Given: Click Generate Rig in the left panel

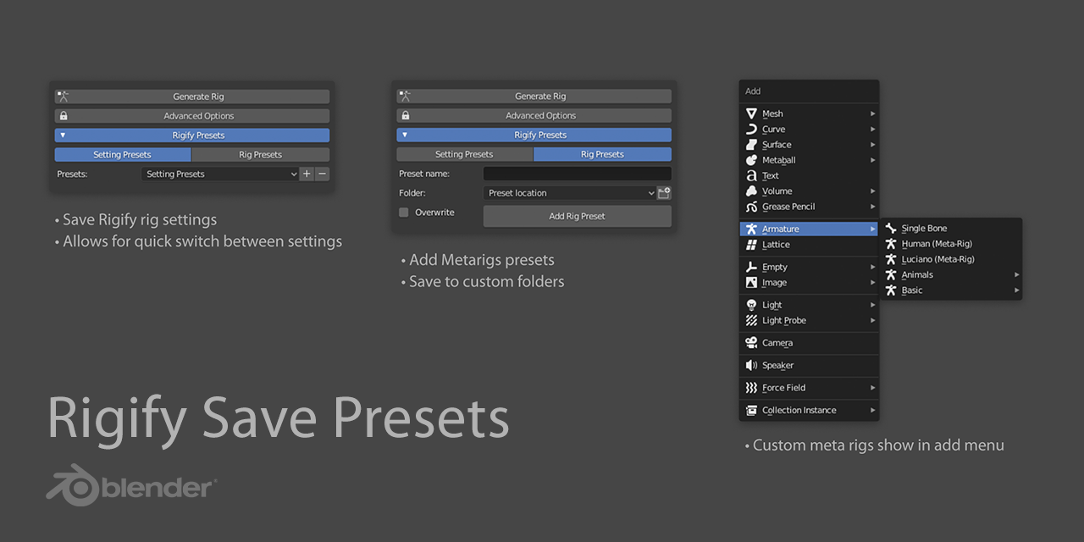Looking at the screenshot, I should 192,97.
